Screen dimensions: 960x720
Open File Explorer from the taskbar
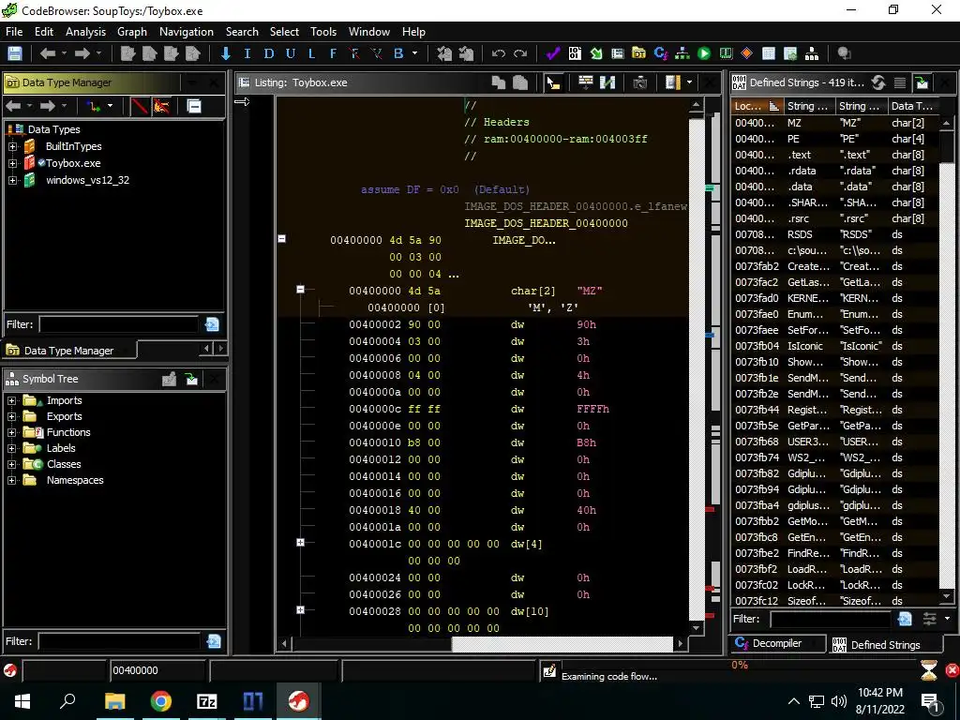114,701
